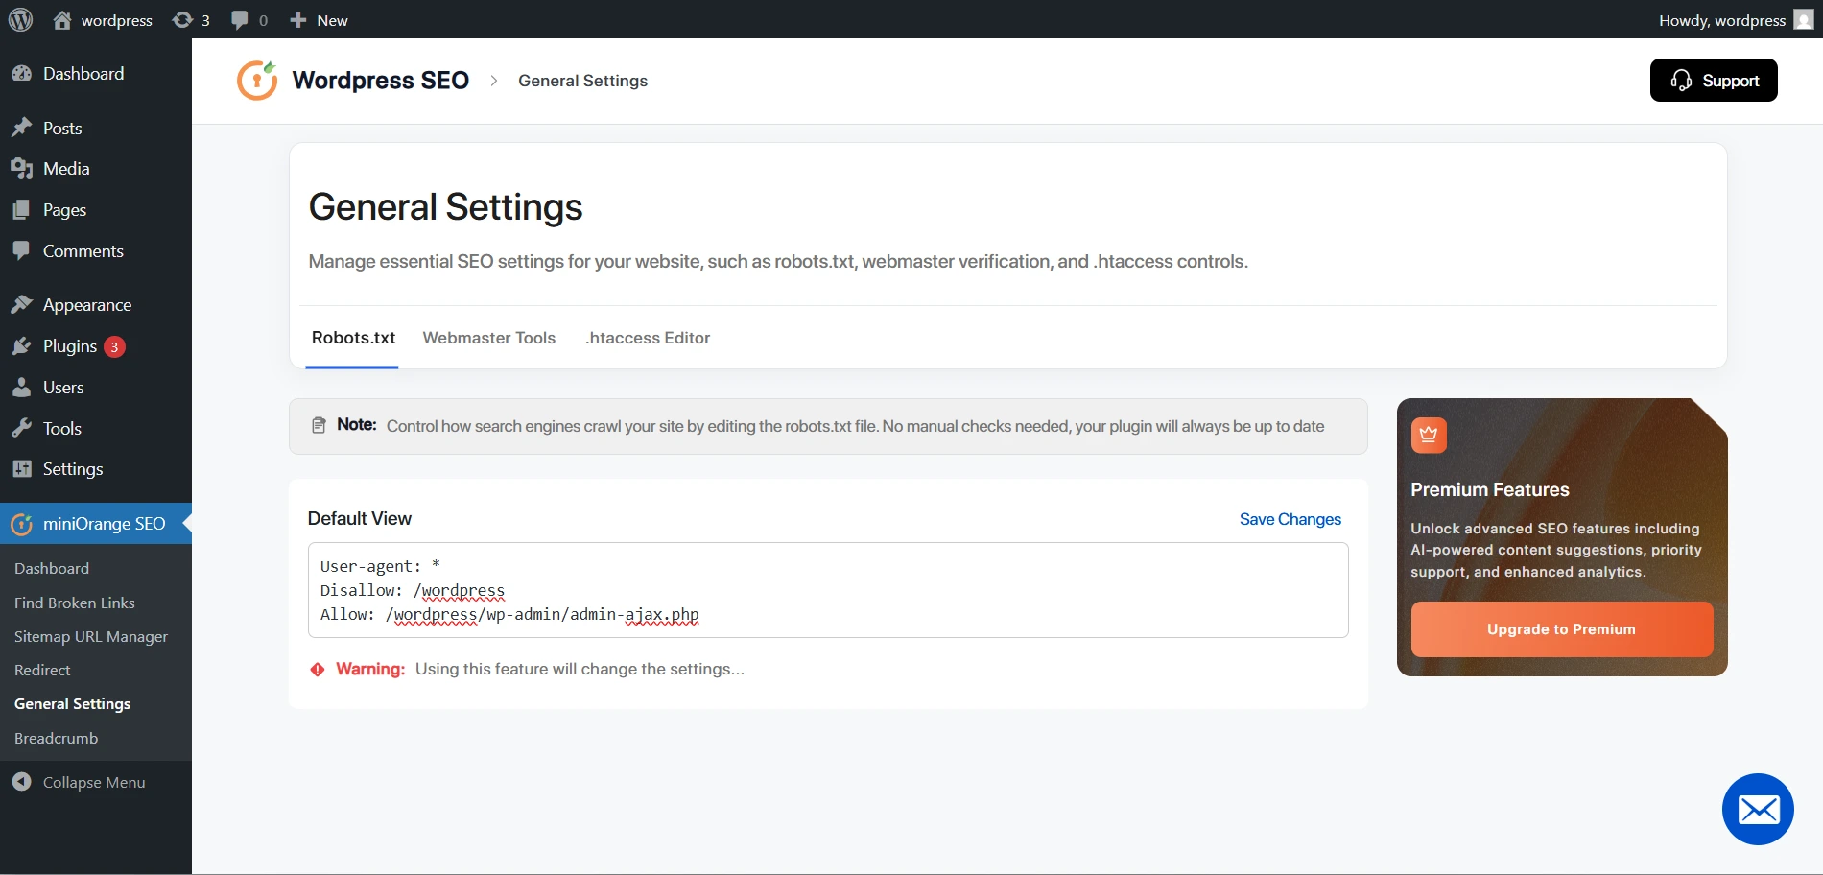
Task: Click the crown icon on the Premium Features card
Action: tap(1429, 435)
